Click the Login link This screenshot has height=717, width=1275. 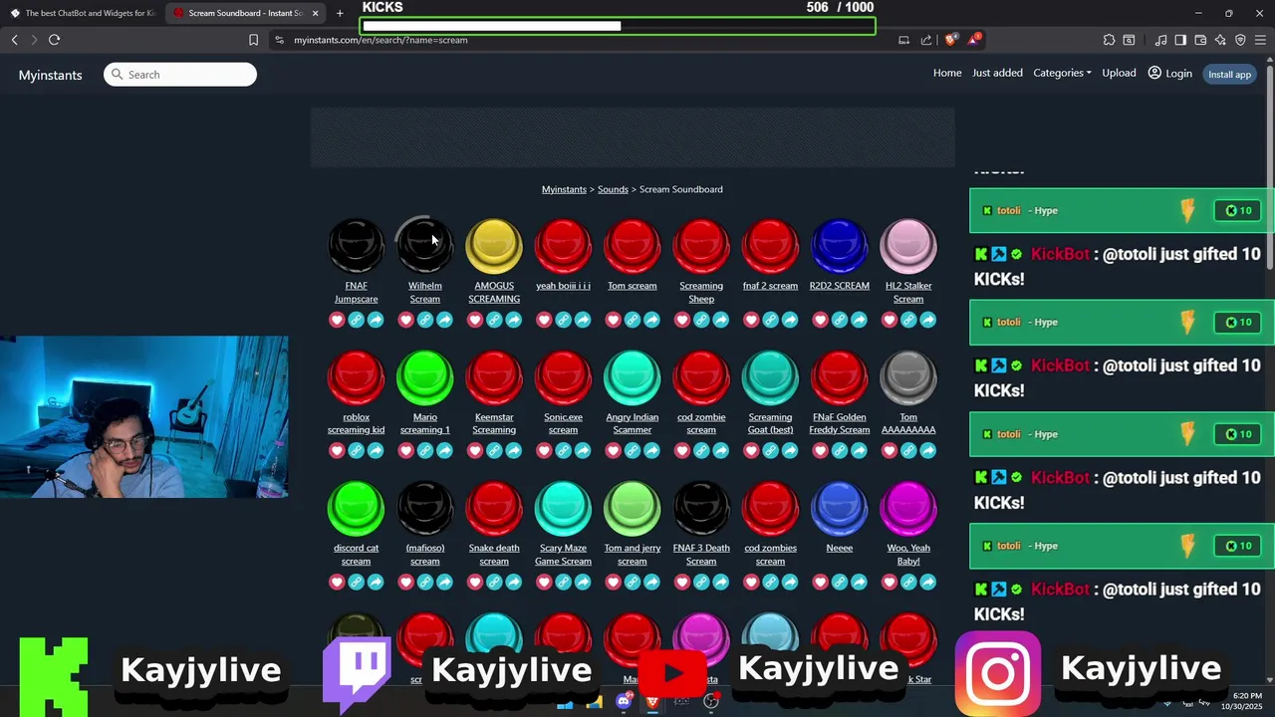(1170, 73)
